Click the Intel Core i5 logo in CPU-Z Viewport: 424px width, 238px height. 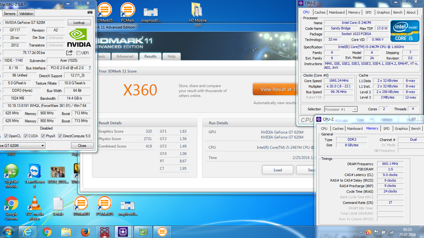pos(405,31)
